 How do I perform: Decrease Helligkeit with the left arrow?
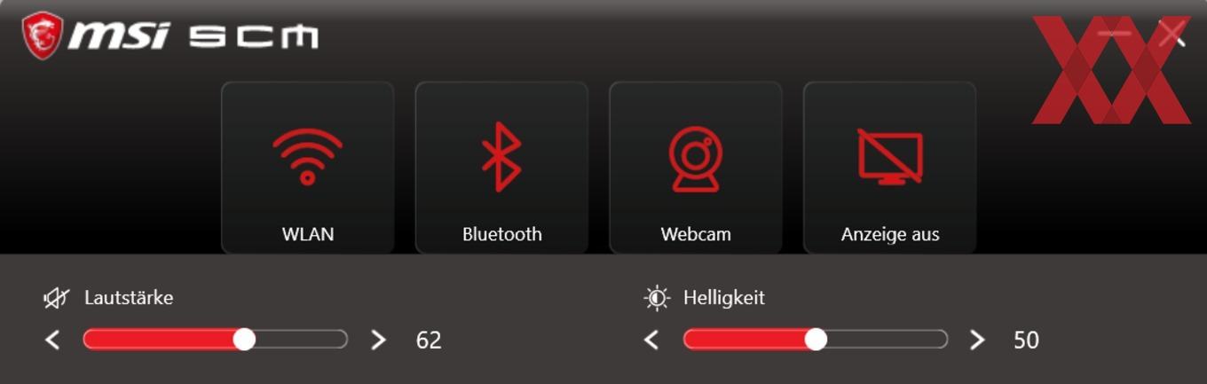pyautogui.click(x=651, y=340)
